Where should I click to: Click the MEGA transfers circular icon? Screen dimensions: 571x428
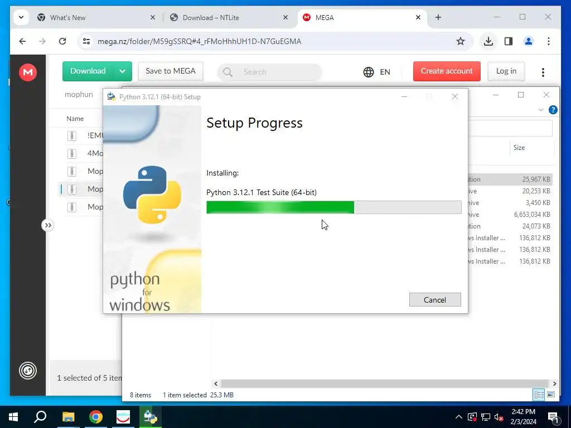coord(28,371)
